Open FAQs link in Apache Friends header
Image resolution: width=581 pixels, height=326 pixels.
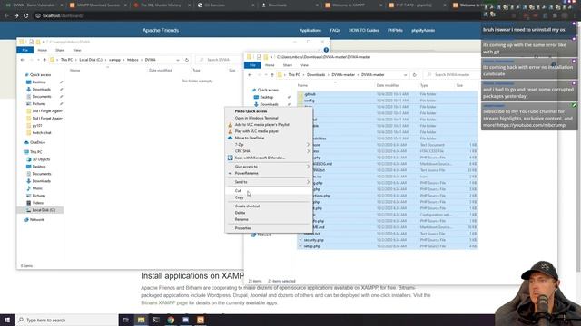pyautogui.click(x=335, y=30)
